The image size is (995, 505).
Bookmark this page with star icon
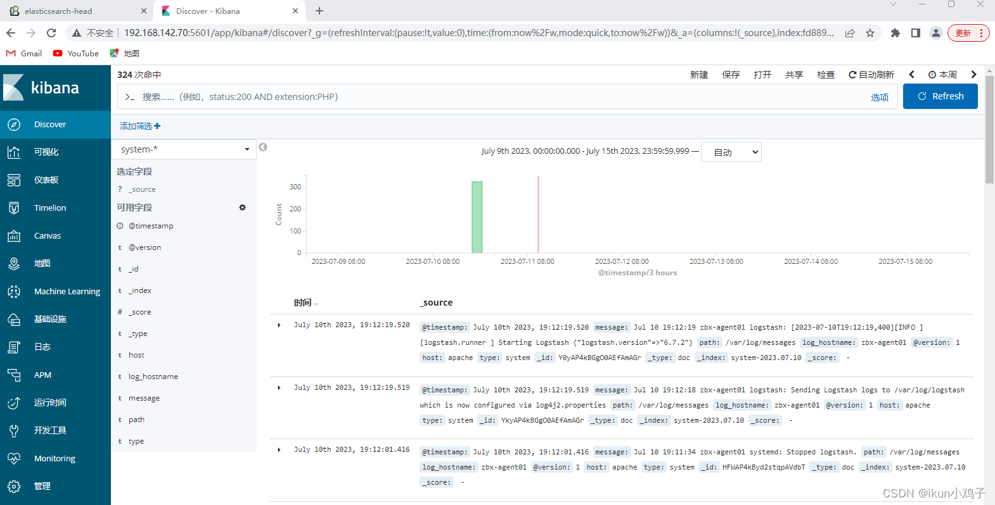pos(870,33)
